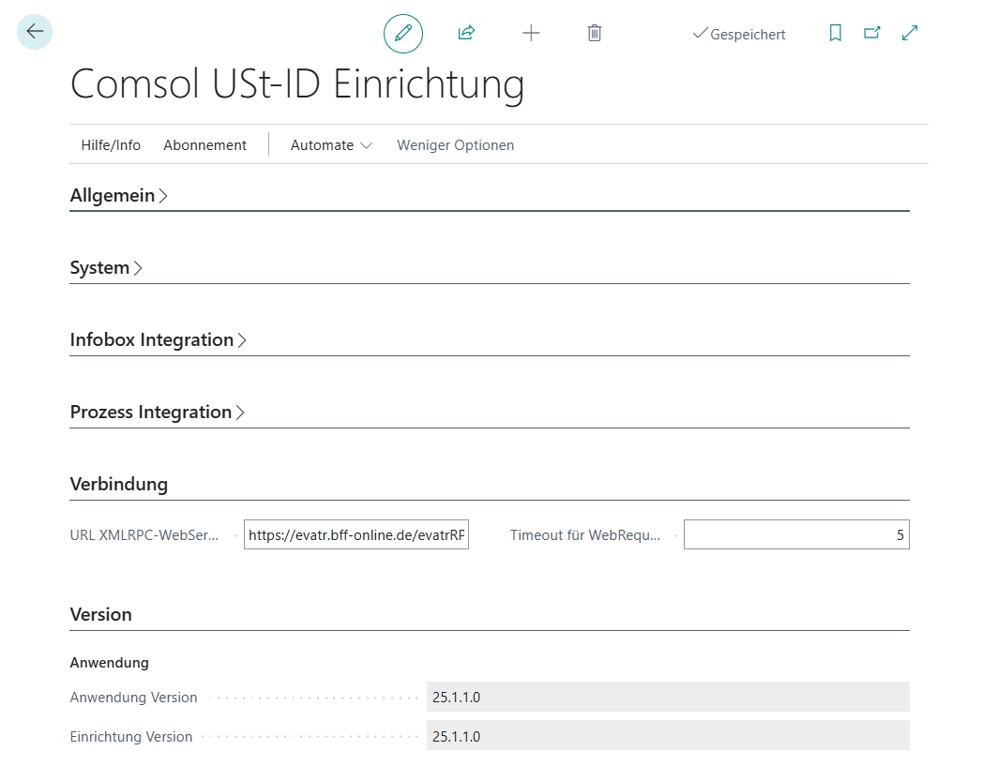Expand the Allgemein section

tap(119, 195)
